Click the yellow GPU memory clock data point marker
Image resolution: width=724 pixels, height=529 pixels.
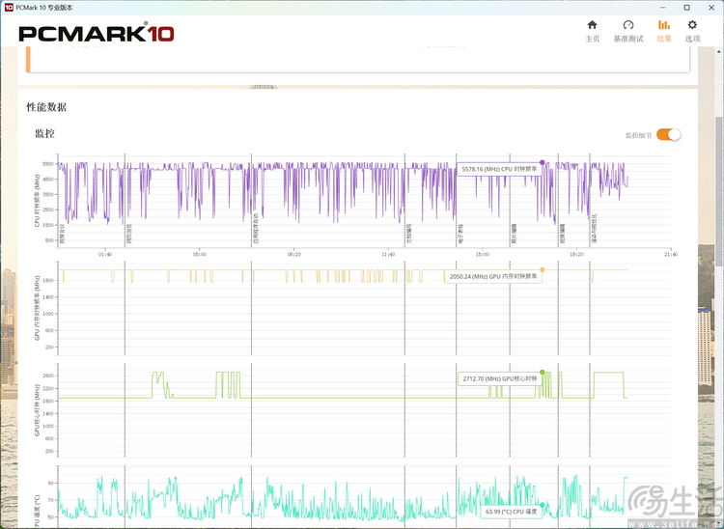tap(543, 269)
